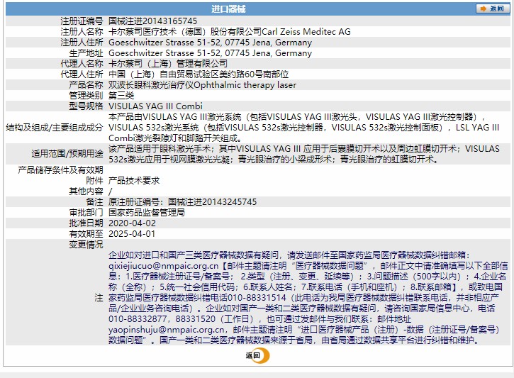This screenshot has width=514, height=378.
Task: Click the 变更情况 label
Action: click(x=86, y=245)
